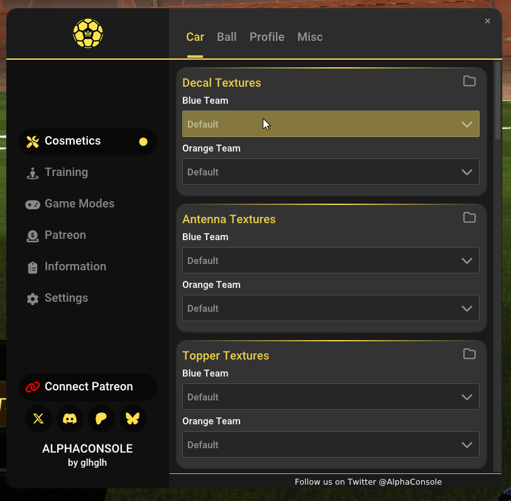Expand the Antenna Textures Blue Team dropdown

(x=331, y=260)
